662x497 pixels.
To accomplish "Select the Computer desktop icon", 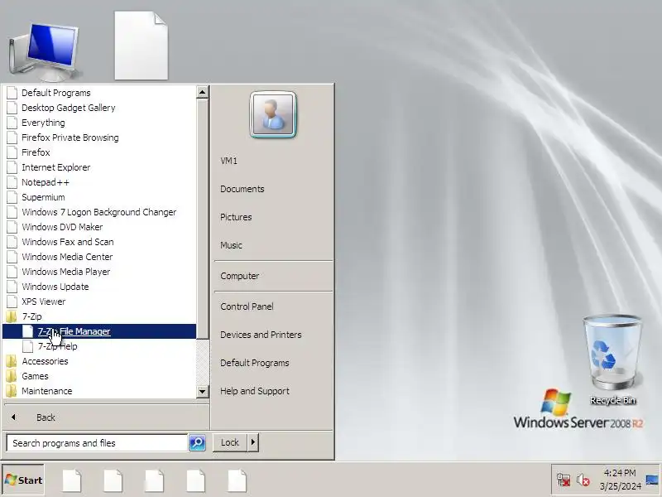I will (x=45, y=52).
